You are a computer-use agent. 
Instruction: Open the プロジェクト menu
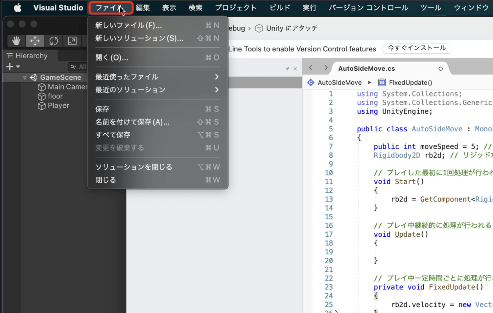(236, 8)
